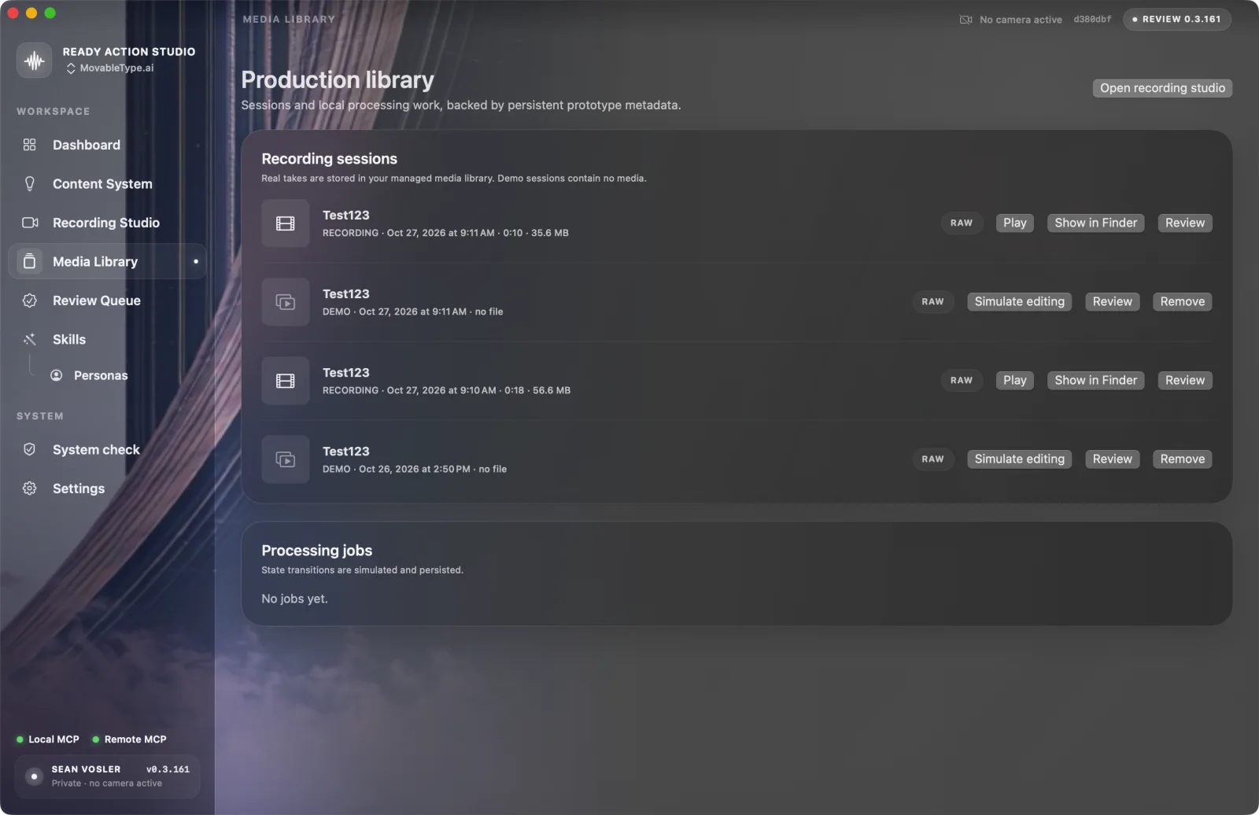Click the Review Queue checkmark badge icon

[30, 301]
